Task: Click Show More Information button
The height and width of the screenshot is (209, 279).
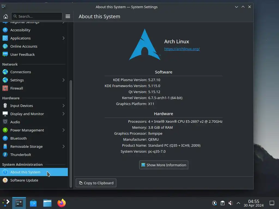Action: (x=163, y=165)
